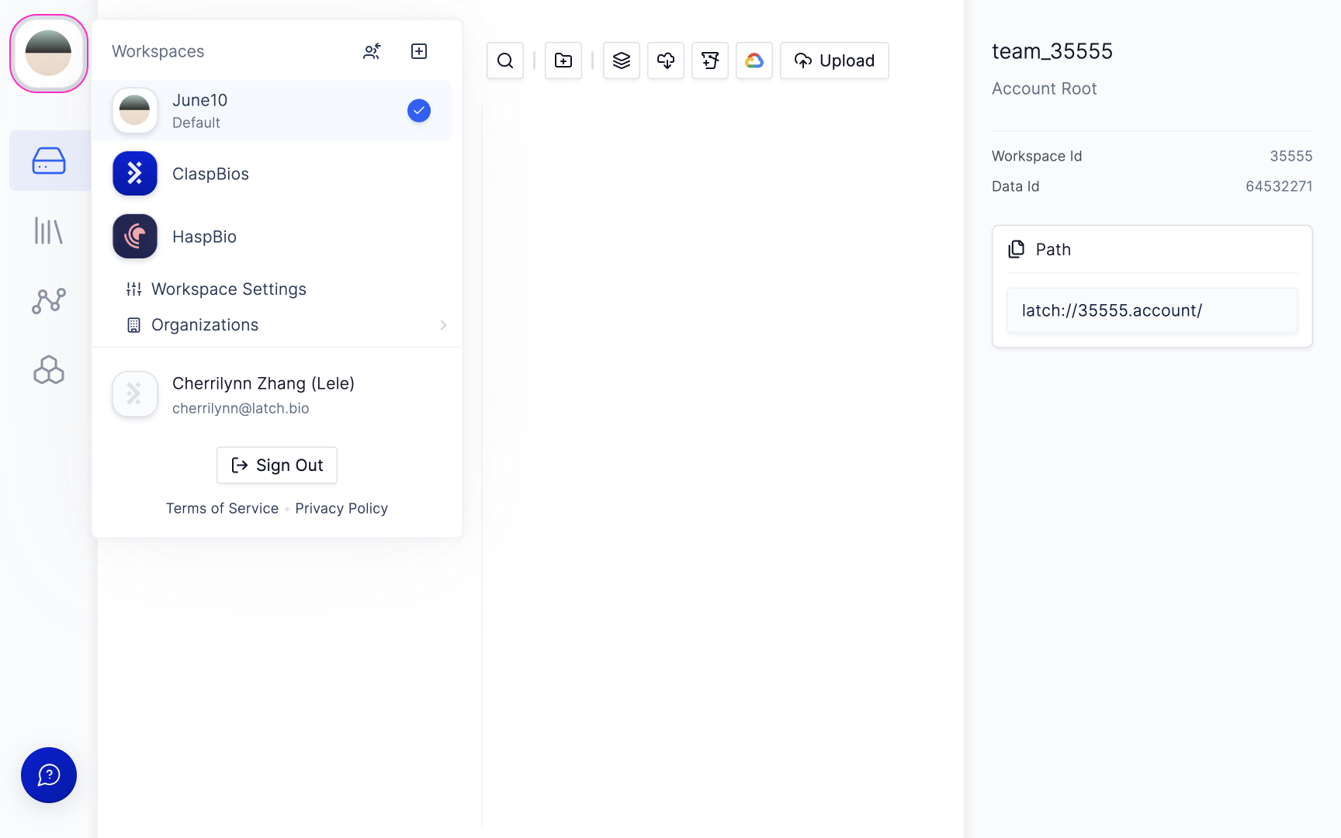Open the help chat bubble

click(49, 775)
